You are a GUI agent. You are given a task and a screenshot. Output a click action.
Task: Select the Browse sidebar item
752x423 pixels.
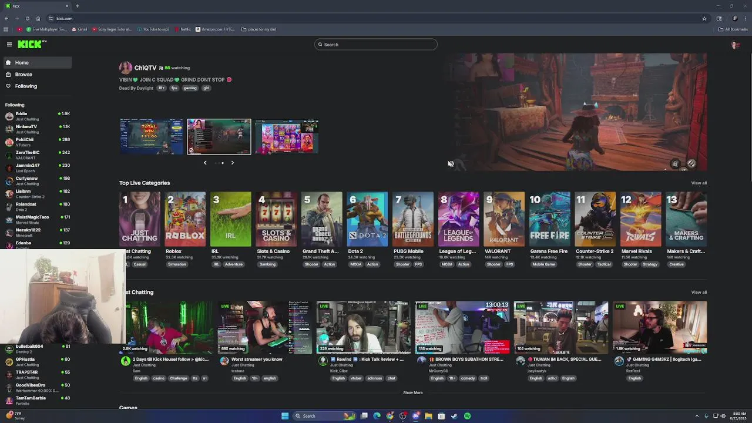(x=36, y=74)
